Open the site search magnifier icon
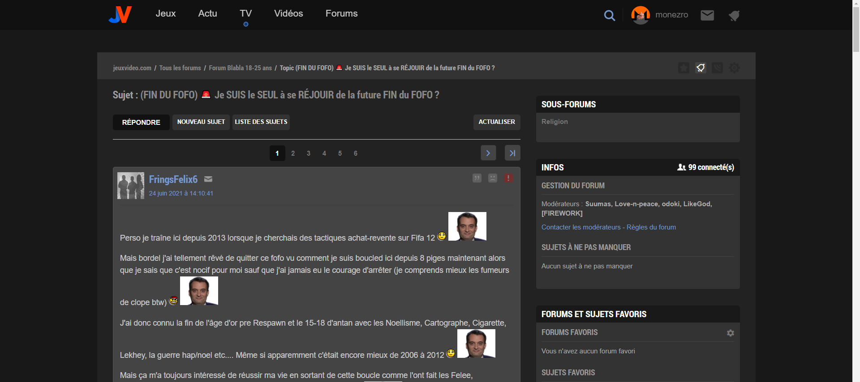This screenshot has height=382, width=860. (x=609, y=16)
